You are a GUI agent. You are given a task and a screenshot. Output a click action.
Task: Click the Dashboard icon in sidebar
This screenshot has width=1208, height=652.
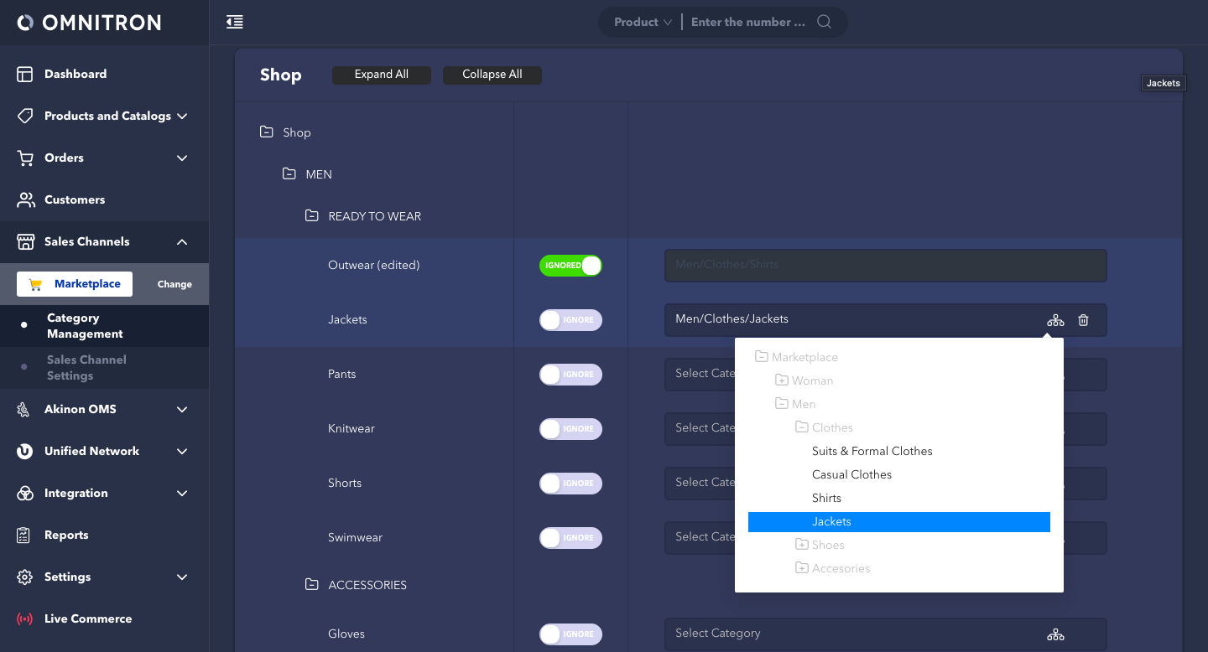(25, 75)
